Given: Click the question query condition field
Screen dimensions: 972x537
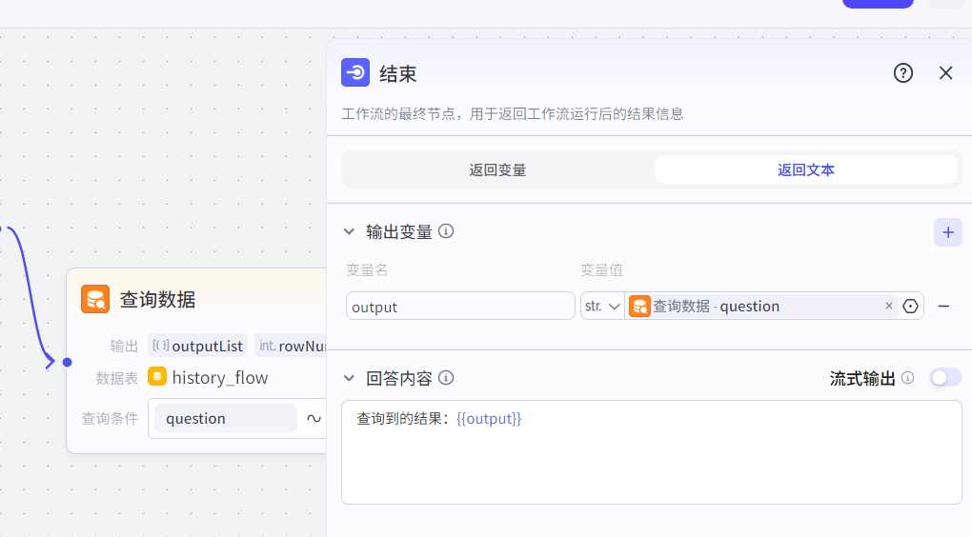Looking at the screenshot, I should click(226, 419).
